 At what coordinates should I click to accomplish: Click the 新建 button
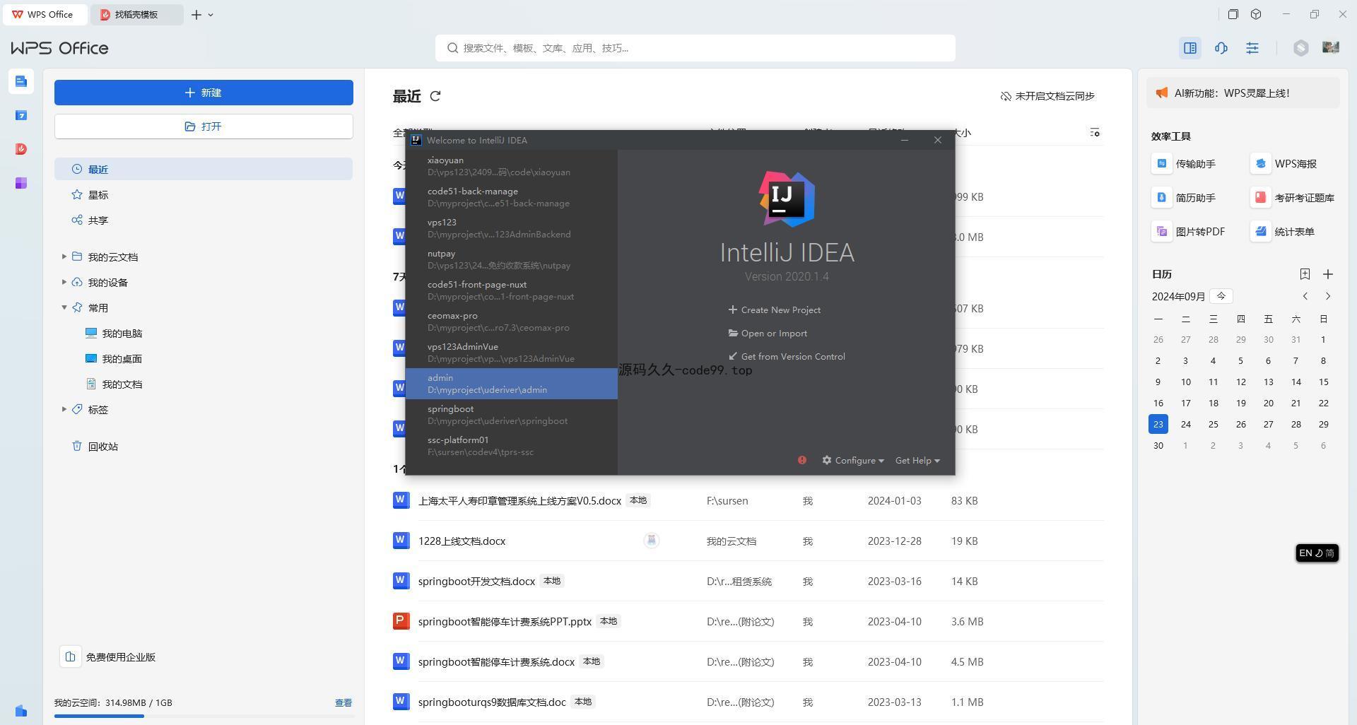[x=204, y=93]
